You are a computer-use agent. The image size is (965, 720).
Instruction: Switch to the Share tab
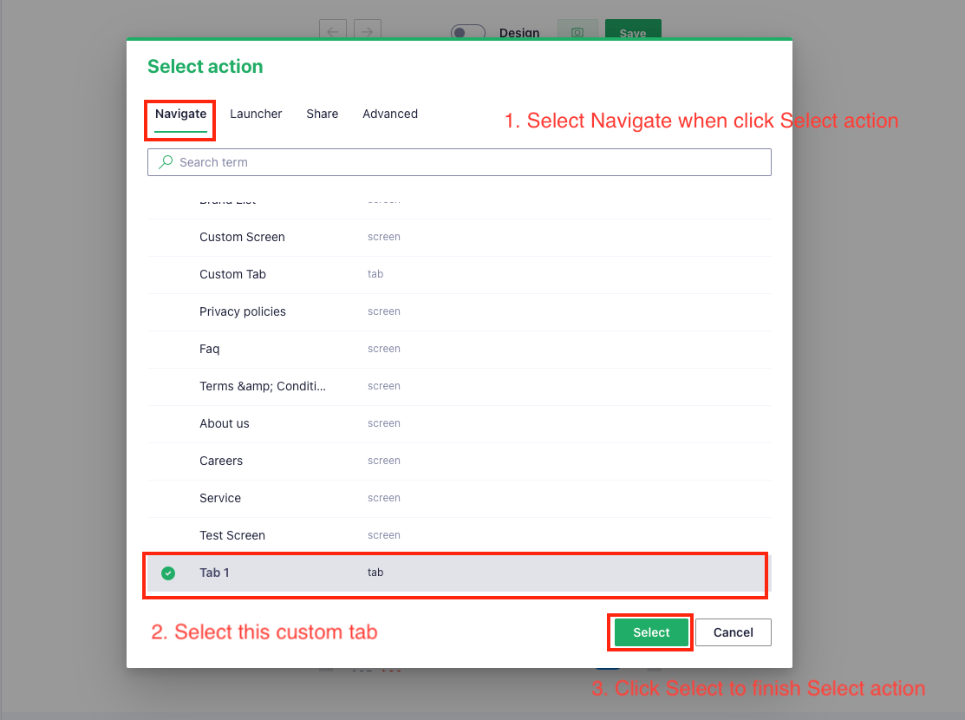click(322, 114)
